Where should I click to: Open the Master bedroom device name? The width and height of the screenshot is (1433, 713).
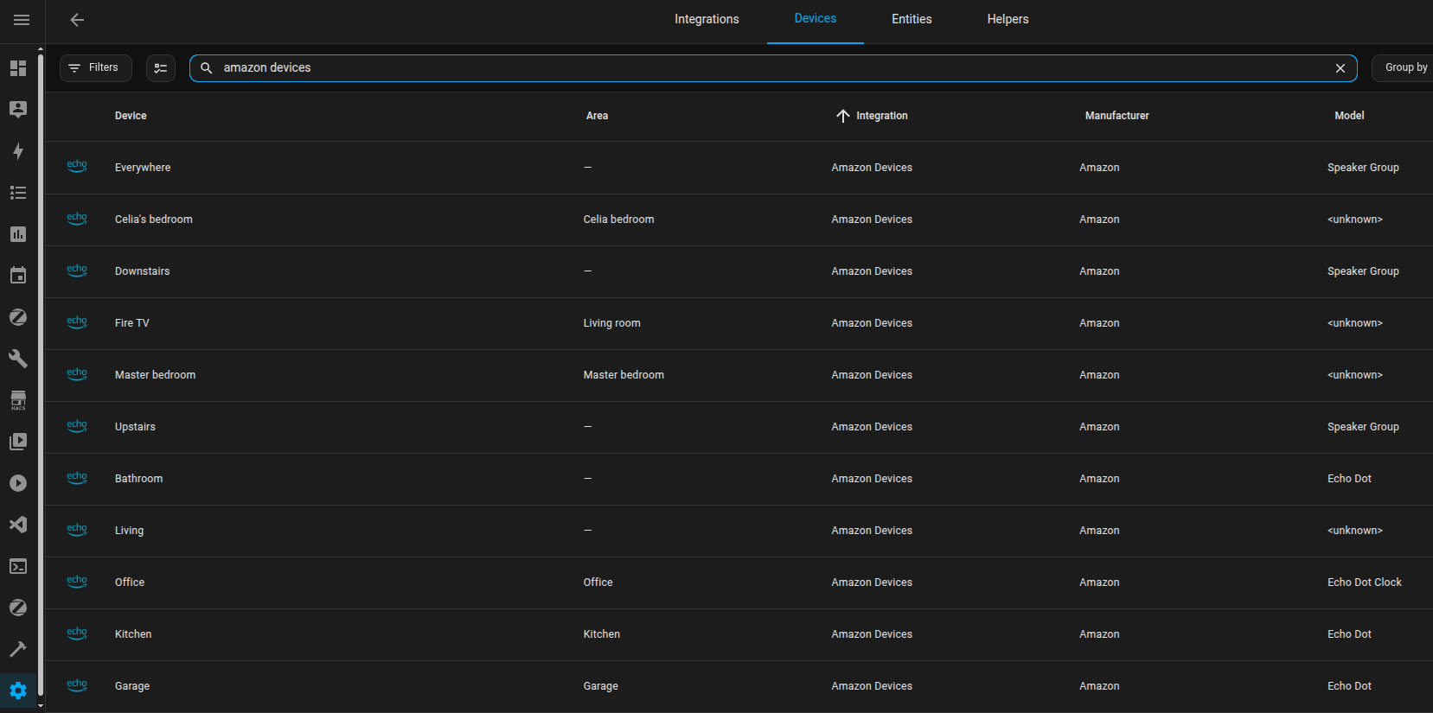coord(156,375)
